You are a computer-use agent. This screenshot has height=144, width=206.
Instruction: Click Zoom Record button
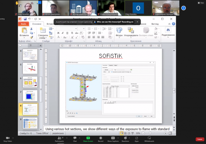coord(101,139)
